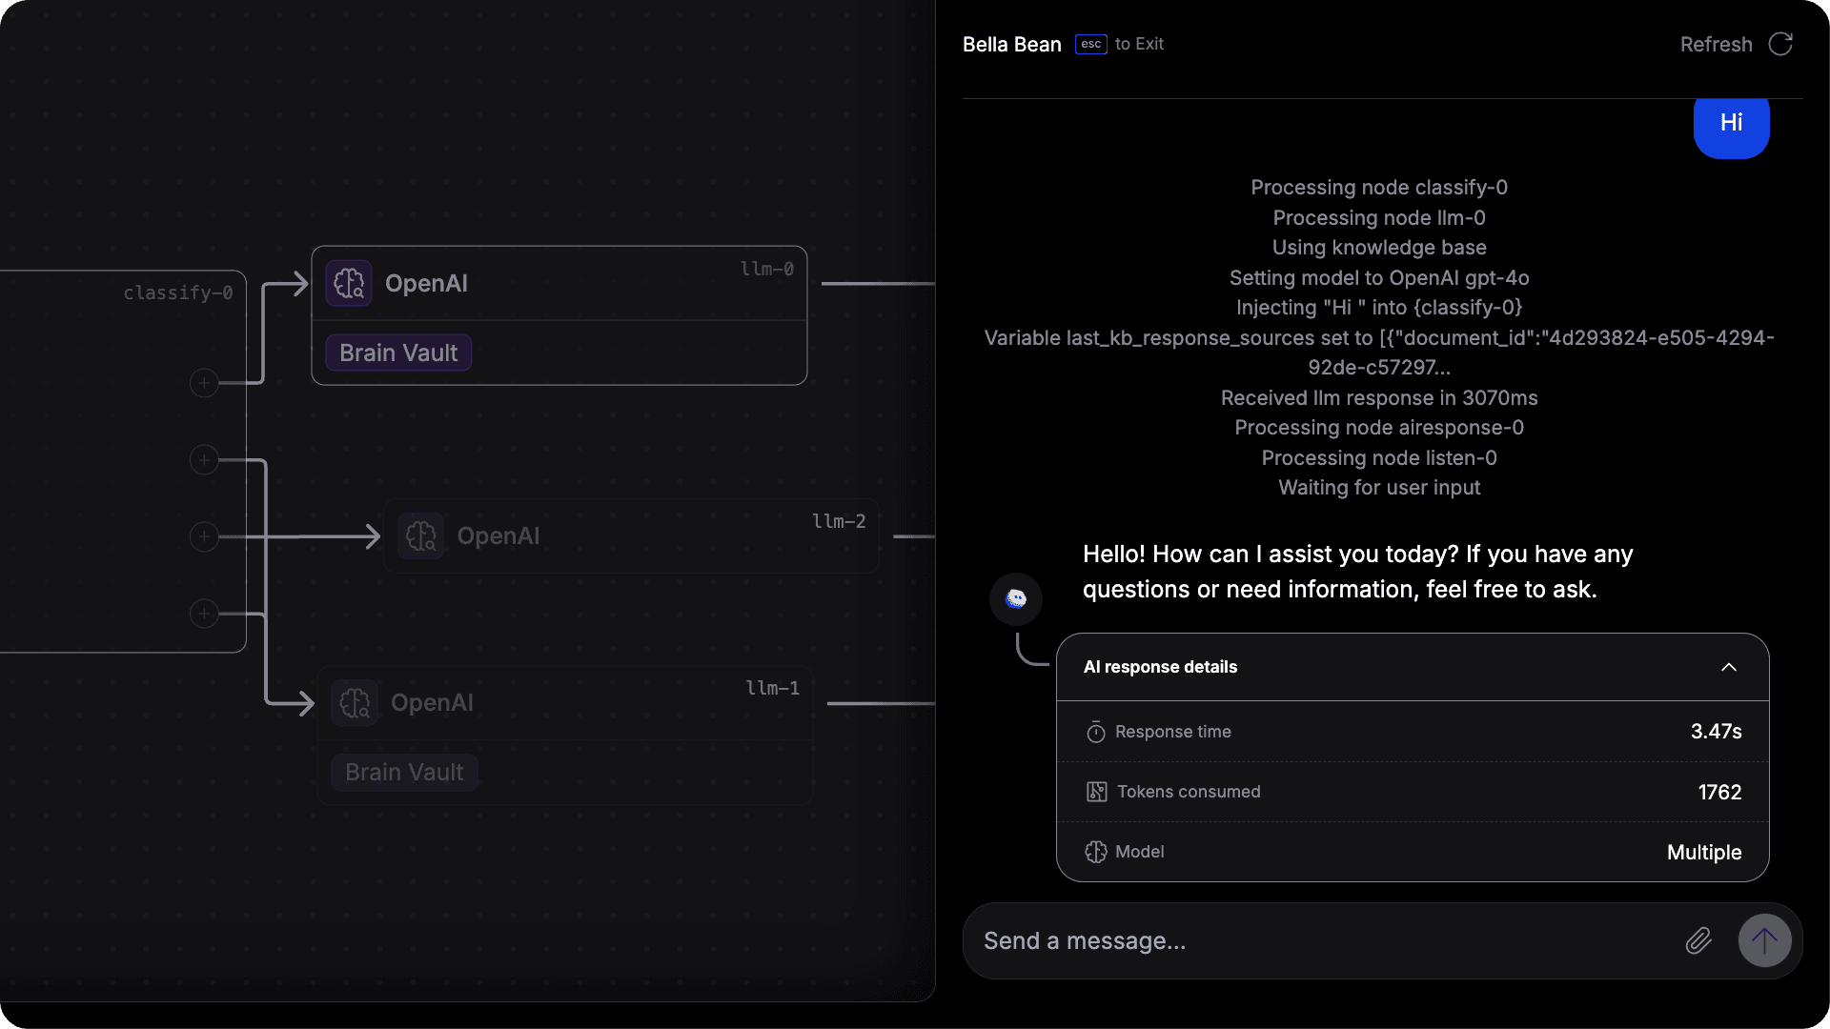Click the blue Hi message bubble
The height and width of the screenshot is (1029, 1830).
click(1731, 124)
